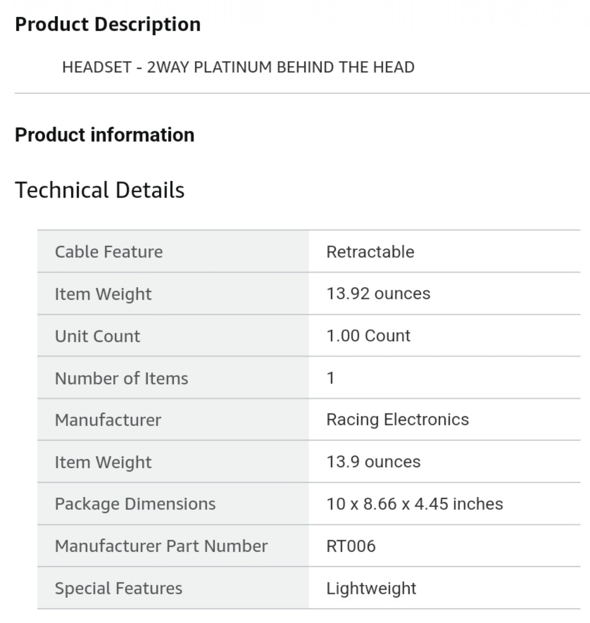Click the Number of Items label

pos(122,378)
